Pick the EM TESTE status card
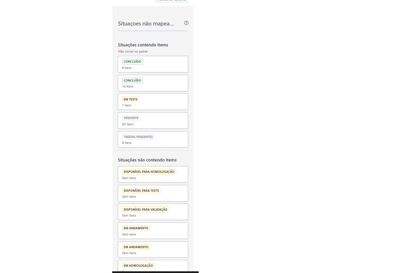Screen dimensions: 398x273 [153, 102]
